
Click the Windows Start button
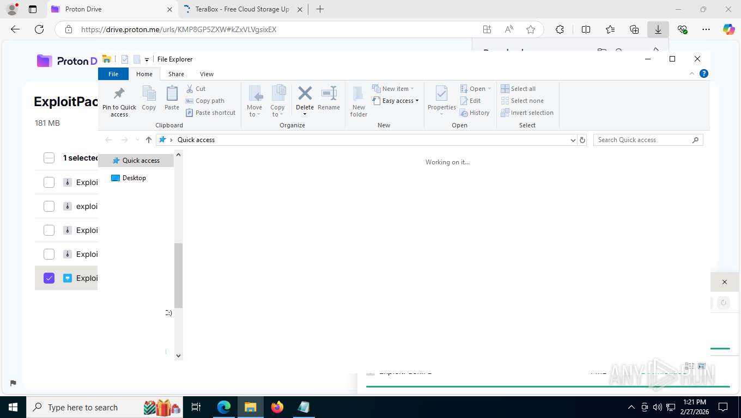pos(13,407)
